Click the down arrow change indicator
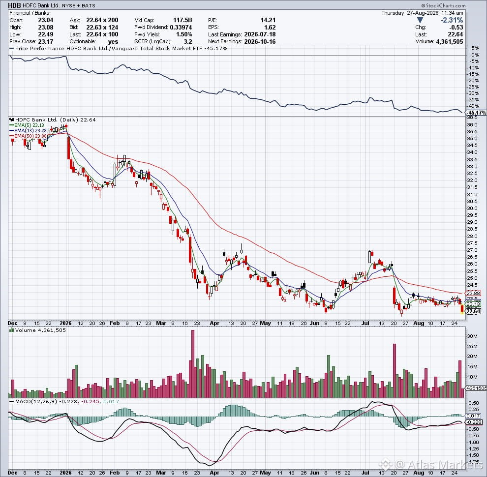Viewport: 487px width, 477px height. click(420, 20)
